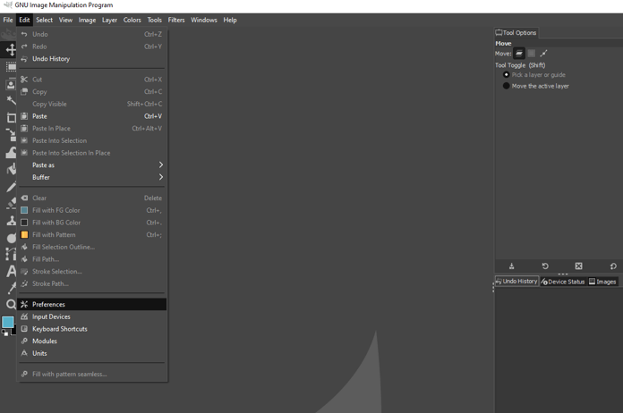Open the background color swatch
The width and height of the screenshot is (623, 413).
14,330
